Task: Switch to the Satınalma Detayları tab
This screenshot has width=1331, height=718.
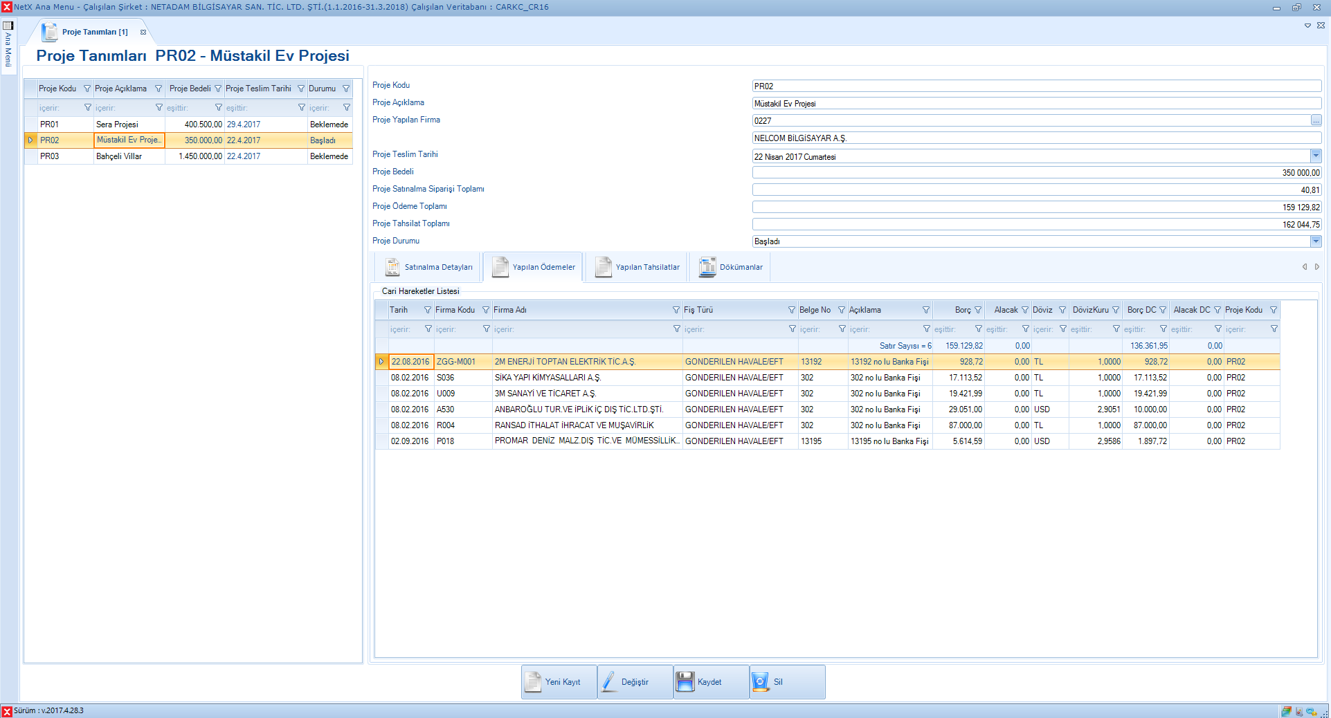Action: (429, 267)
